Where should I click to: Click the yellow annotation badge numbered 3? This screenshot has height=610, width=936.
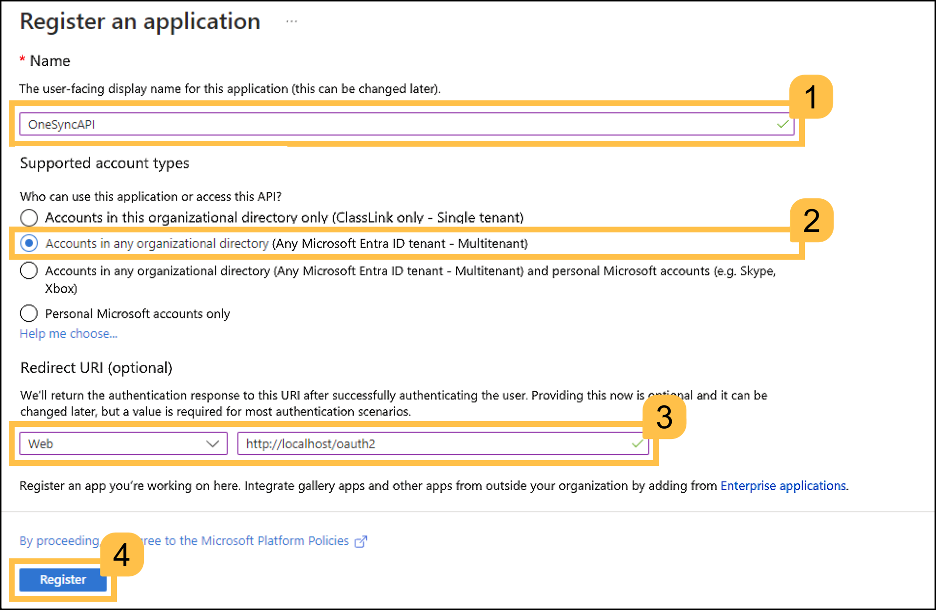point(665,417)
